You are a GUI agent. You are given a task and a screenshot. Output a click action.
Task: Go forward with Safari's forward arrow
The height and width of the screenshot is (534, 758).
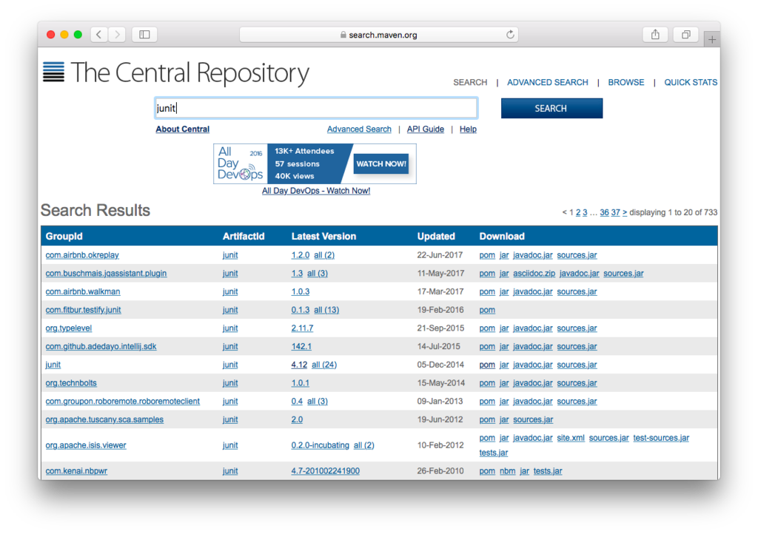point(117,34)
